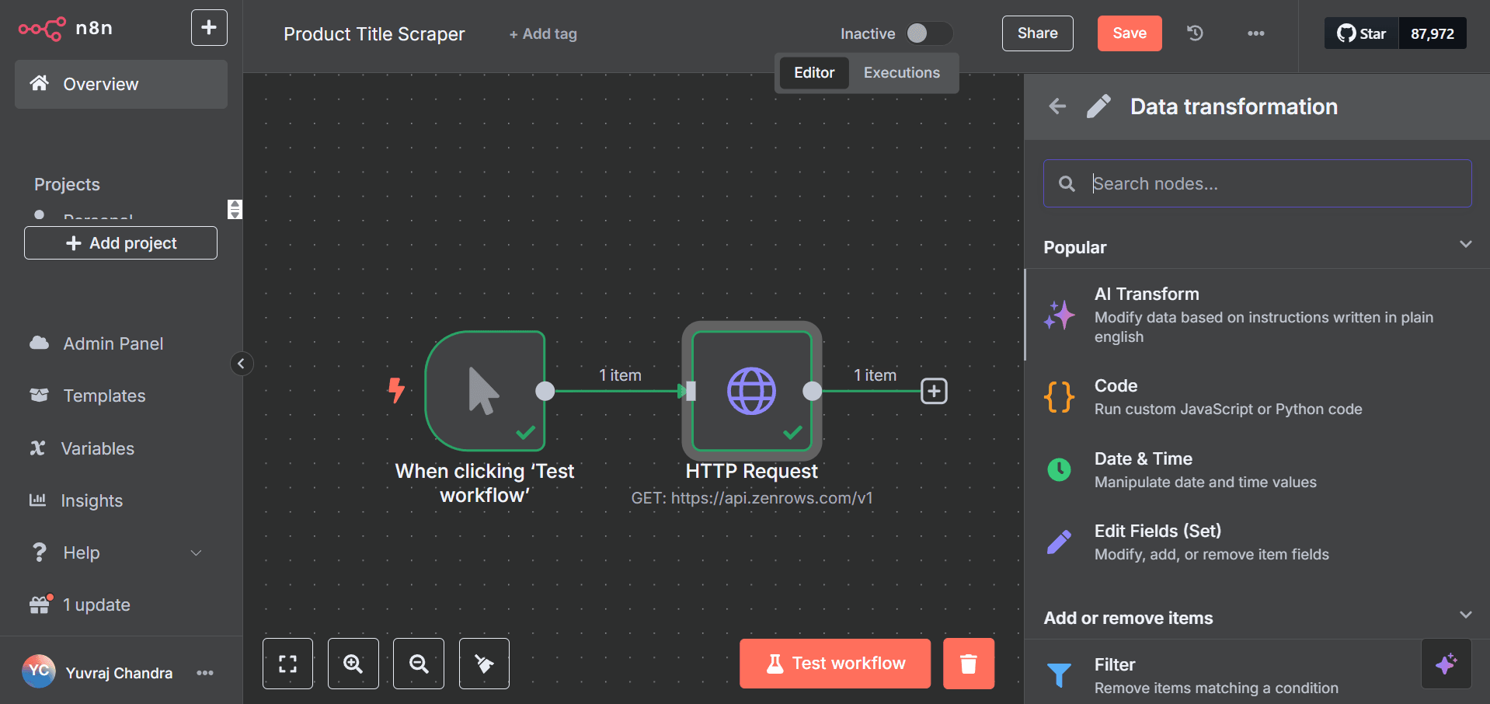Open workflow history clock icon

pyautogui.click(x=1195, y=33)
